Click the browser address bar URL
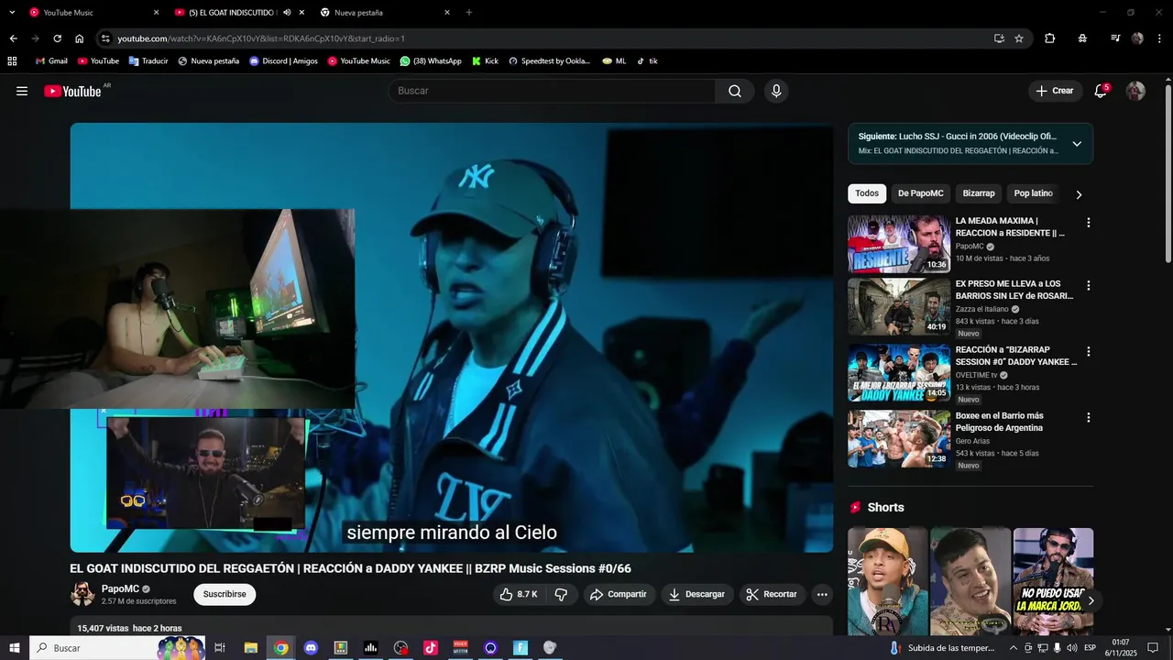This screenshot has width=1173, height=660. [261, 38]
